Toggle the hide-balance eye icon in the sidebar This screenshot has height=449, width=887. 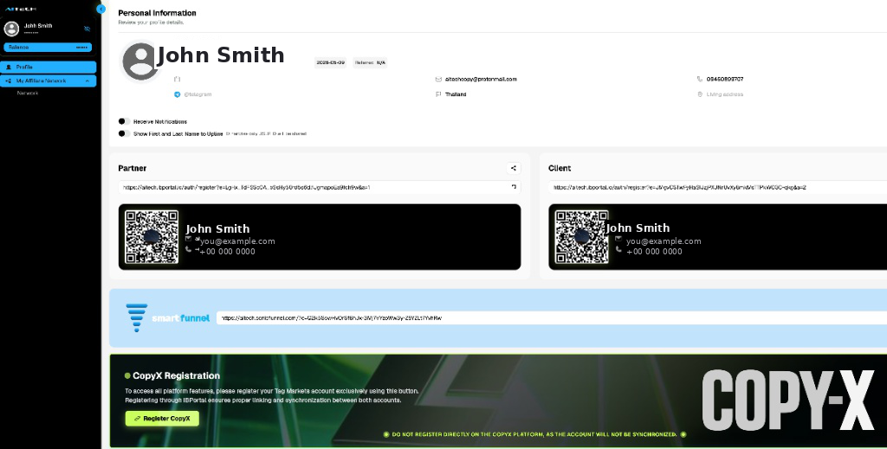tap(87, 29)
